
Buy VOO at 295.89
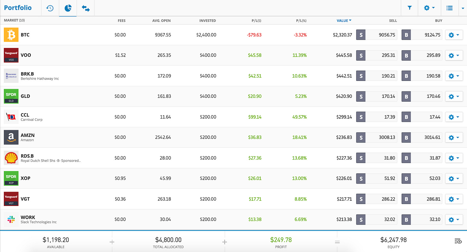pyautogui.click(x=422, y=55)
